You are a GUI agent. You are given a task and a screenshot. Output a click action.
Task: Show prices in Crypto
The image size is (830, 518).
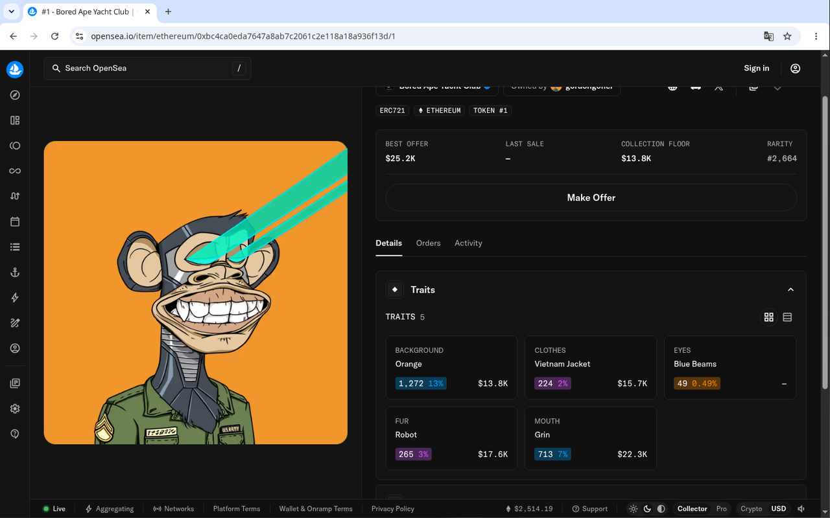tap(751, 509)
